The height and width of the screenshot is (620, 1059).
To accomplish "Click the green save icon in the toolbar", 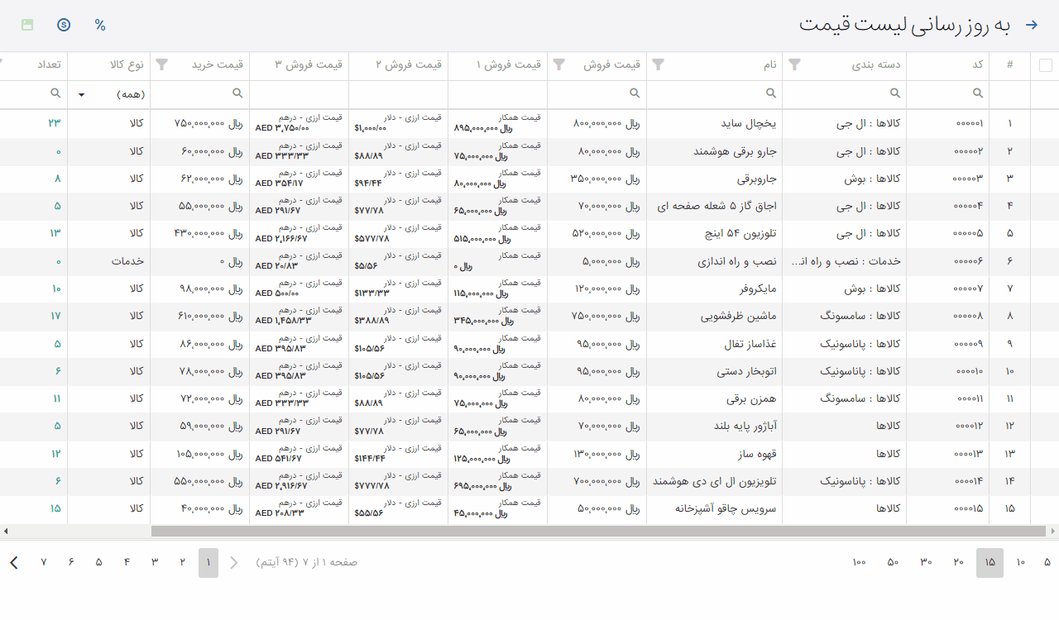I will [27, 25].
